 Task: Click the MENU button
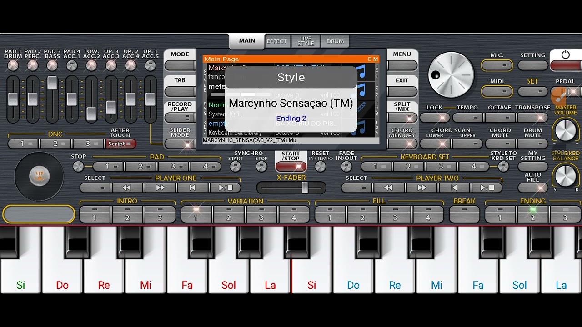[402, 65]
